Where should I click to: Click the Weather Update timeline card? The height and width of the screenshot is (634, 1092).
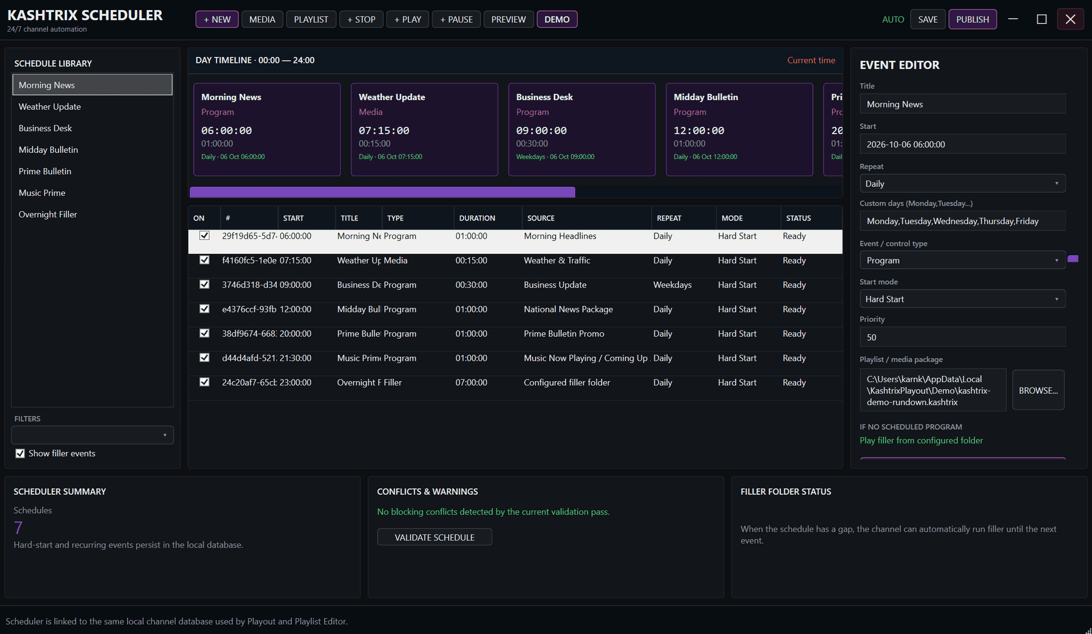(x=424, y=130)
